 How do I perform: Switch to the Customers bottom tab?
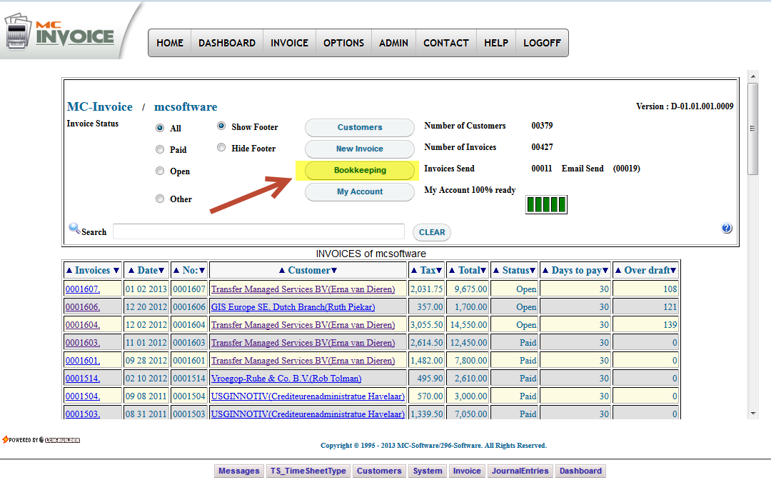(379, 471)
